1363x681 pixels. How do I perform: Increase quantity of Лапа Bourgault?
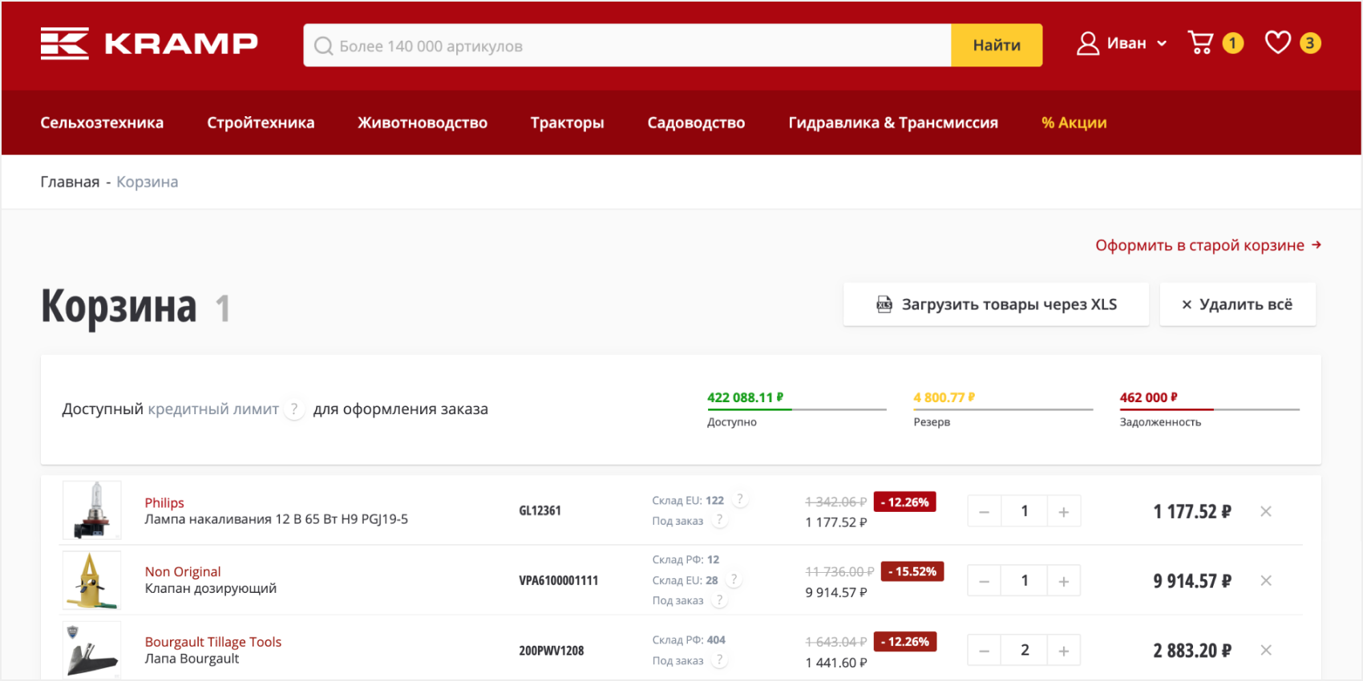(x=1064, y=651)
